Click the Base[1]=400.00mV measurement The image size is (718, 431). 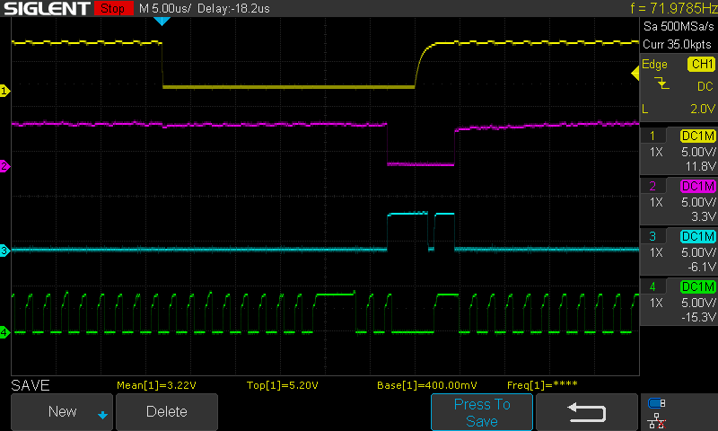[427, 385]
